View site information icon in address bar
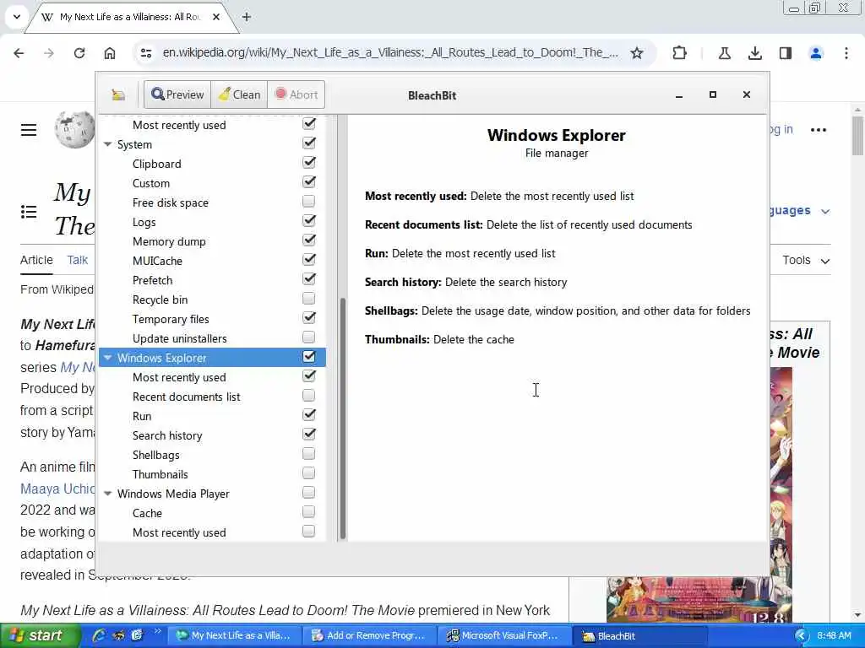Viewport: 865px width, 648px height. pyautogui.click(x=146, y=53)
